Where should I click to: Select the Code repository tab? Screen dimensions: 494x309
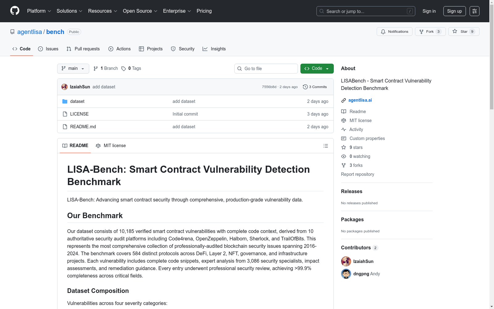click(x=22, y=49)
